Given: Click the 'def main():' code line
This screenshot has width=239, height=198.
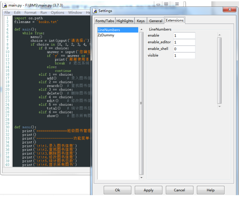Looking at the screenshot, I should pyautogui.click(x=25, y=29).
